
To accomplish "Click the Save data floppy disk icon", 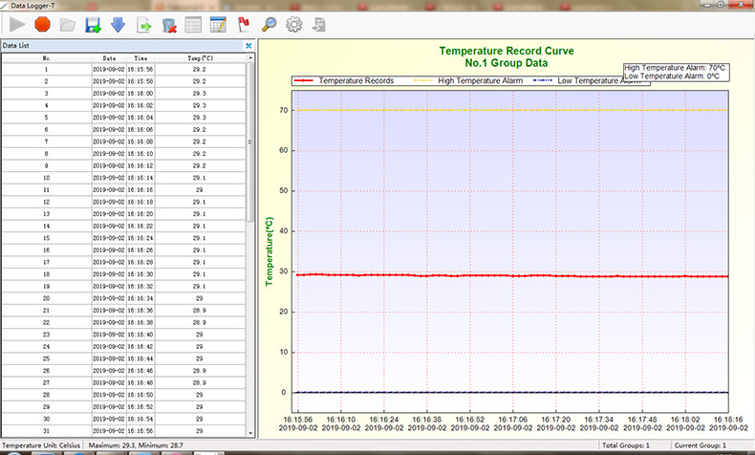I will [x=93, y=24].
